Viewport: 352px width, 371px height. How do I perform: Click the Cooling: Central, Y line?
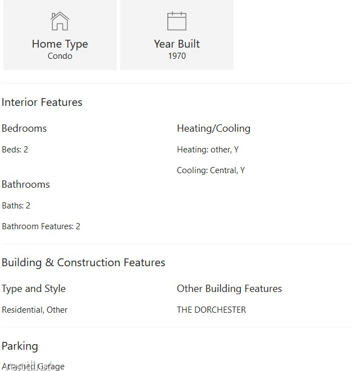211,170
